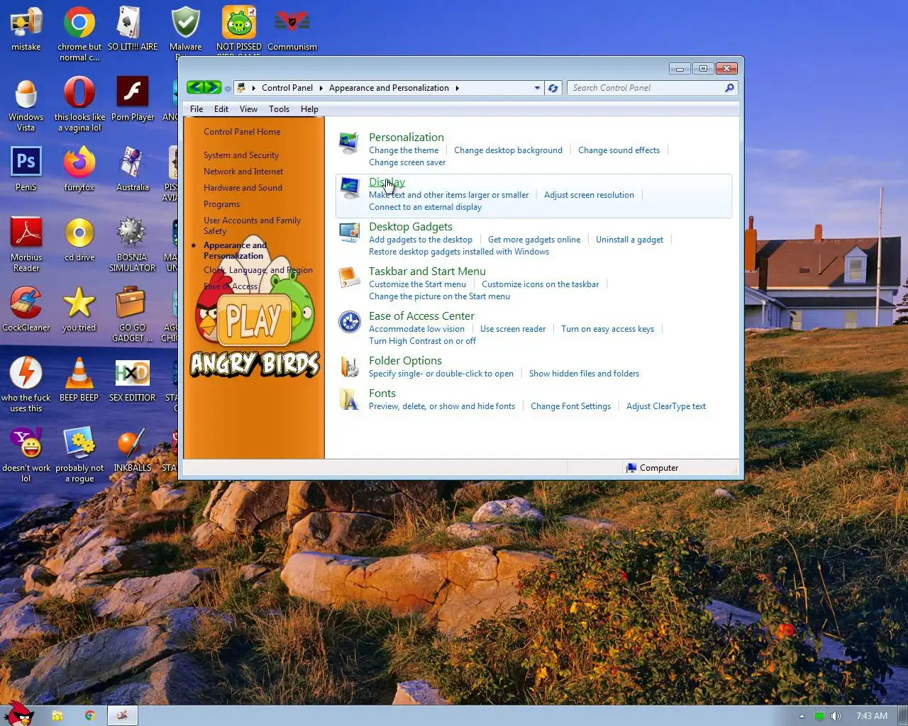Select the Communism desktop icon
Screen dimensions: 908x726
292,28
